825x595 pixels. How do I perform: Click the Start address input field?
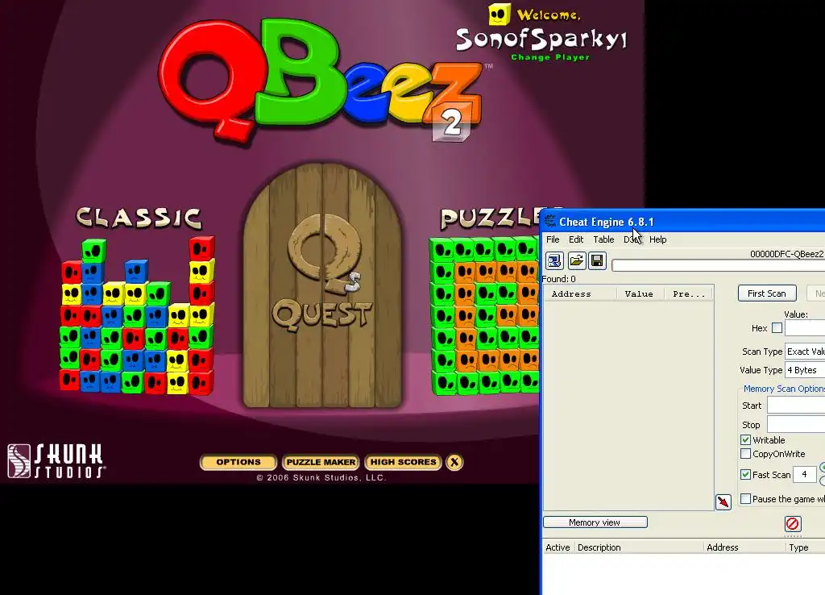tap(796, 406)
